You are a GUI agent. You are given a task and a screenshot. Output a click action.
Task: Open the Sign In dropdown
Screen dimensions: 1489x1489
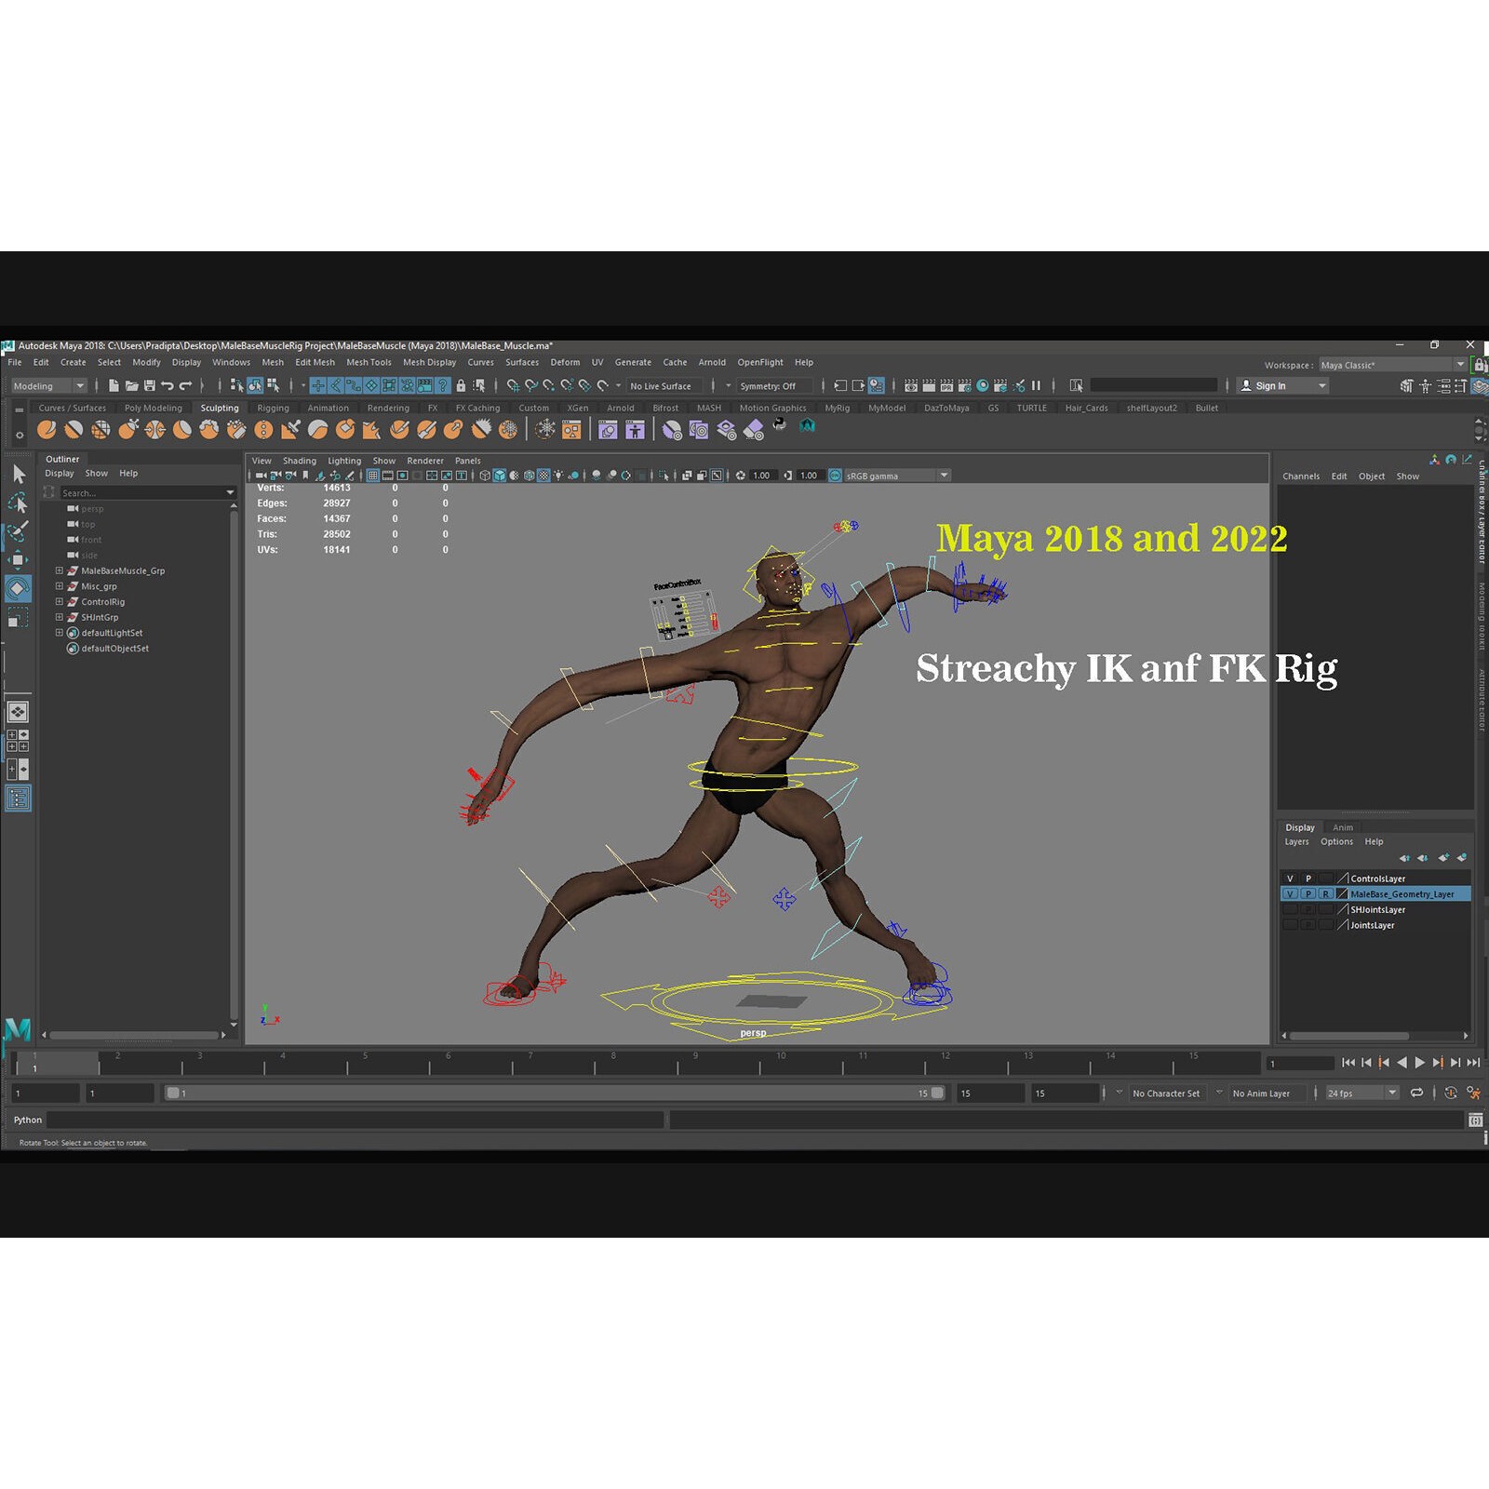pos(1282,386)
